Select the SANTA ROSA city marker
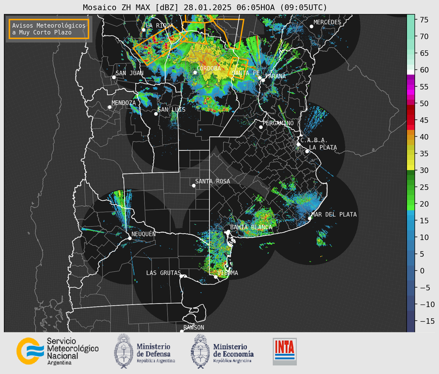The image size is (439, 374). tap(194, 185)
